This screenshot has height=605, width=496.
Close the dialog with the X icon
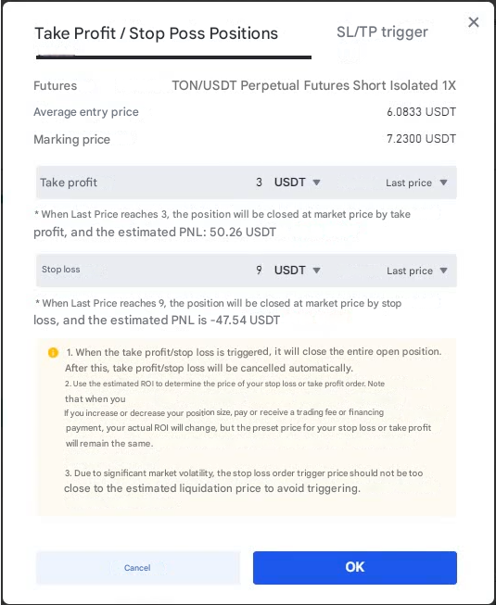tap(473, 22)
